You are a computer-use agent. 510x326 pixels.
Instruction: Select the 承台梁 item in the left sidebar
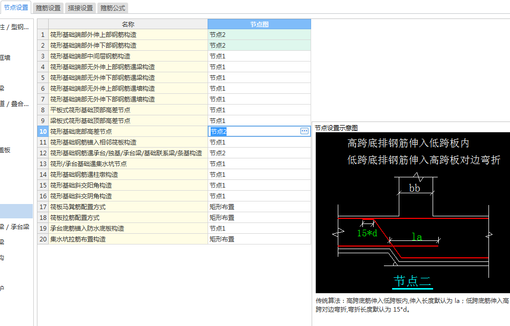(x=15, y=227)
